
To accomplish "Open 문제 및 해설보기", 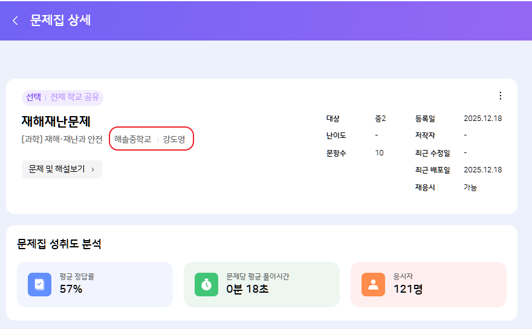I will 62,169.
